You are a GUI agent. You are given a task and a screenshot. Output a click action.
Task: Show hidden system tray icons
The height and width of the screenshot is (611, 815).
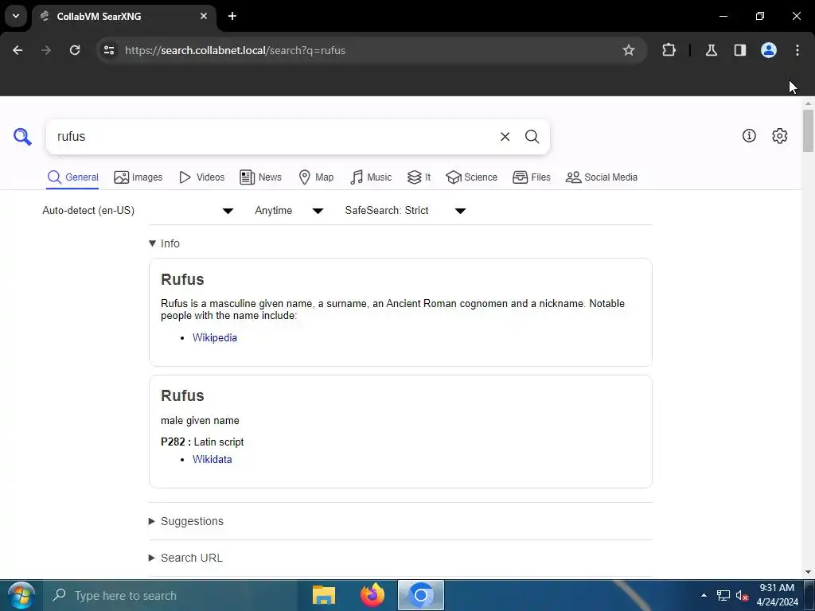click(x=704, y=595)
